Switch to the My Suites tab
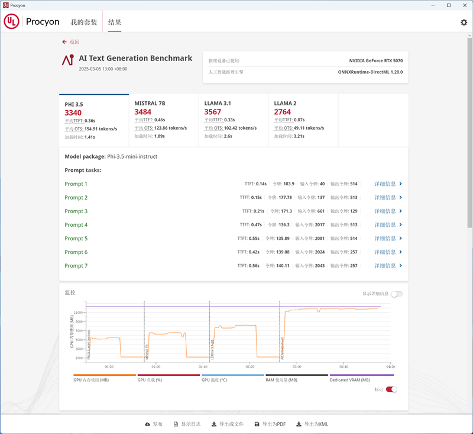Image resolution: width=473 pixels, height=434 pixels. (84, 22)
